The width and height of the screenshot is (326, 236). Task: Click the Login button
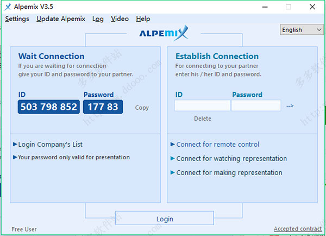tap(165, 218)
